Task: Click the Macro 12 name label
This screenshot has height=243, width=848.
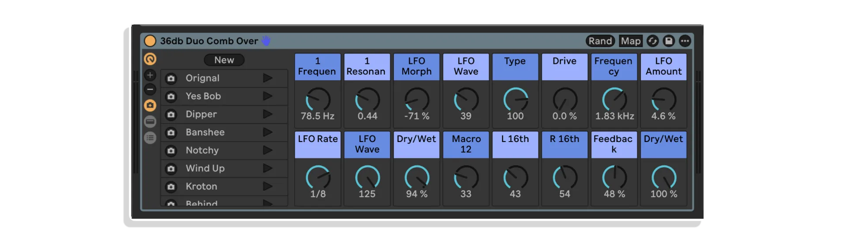Action: pyautogui.click(x=466, y=144)
